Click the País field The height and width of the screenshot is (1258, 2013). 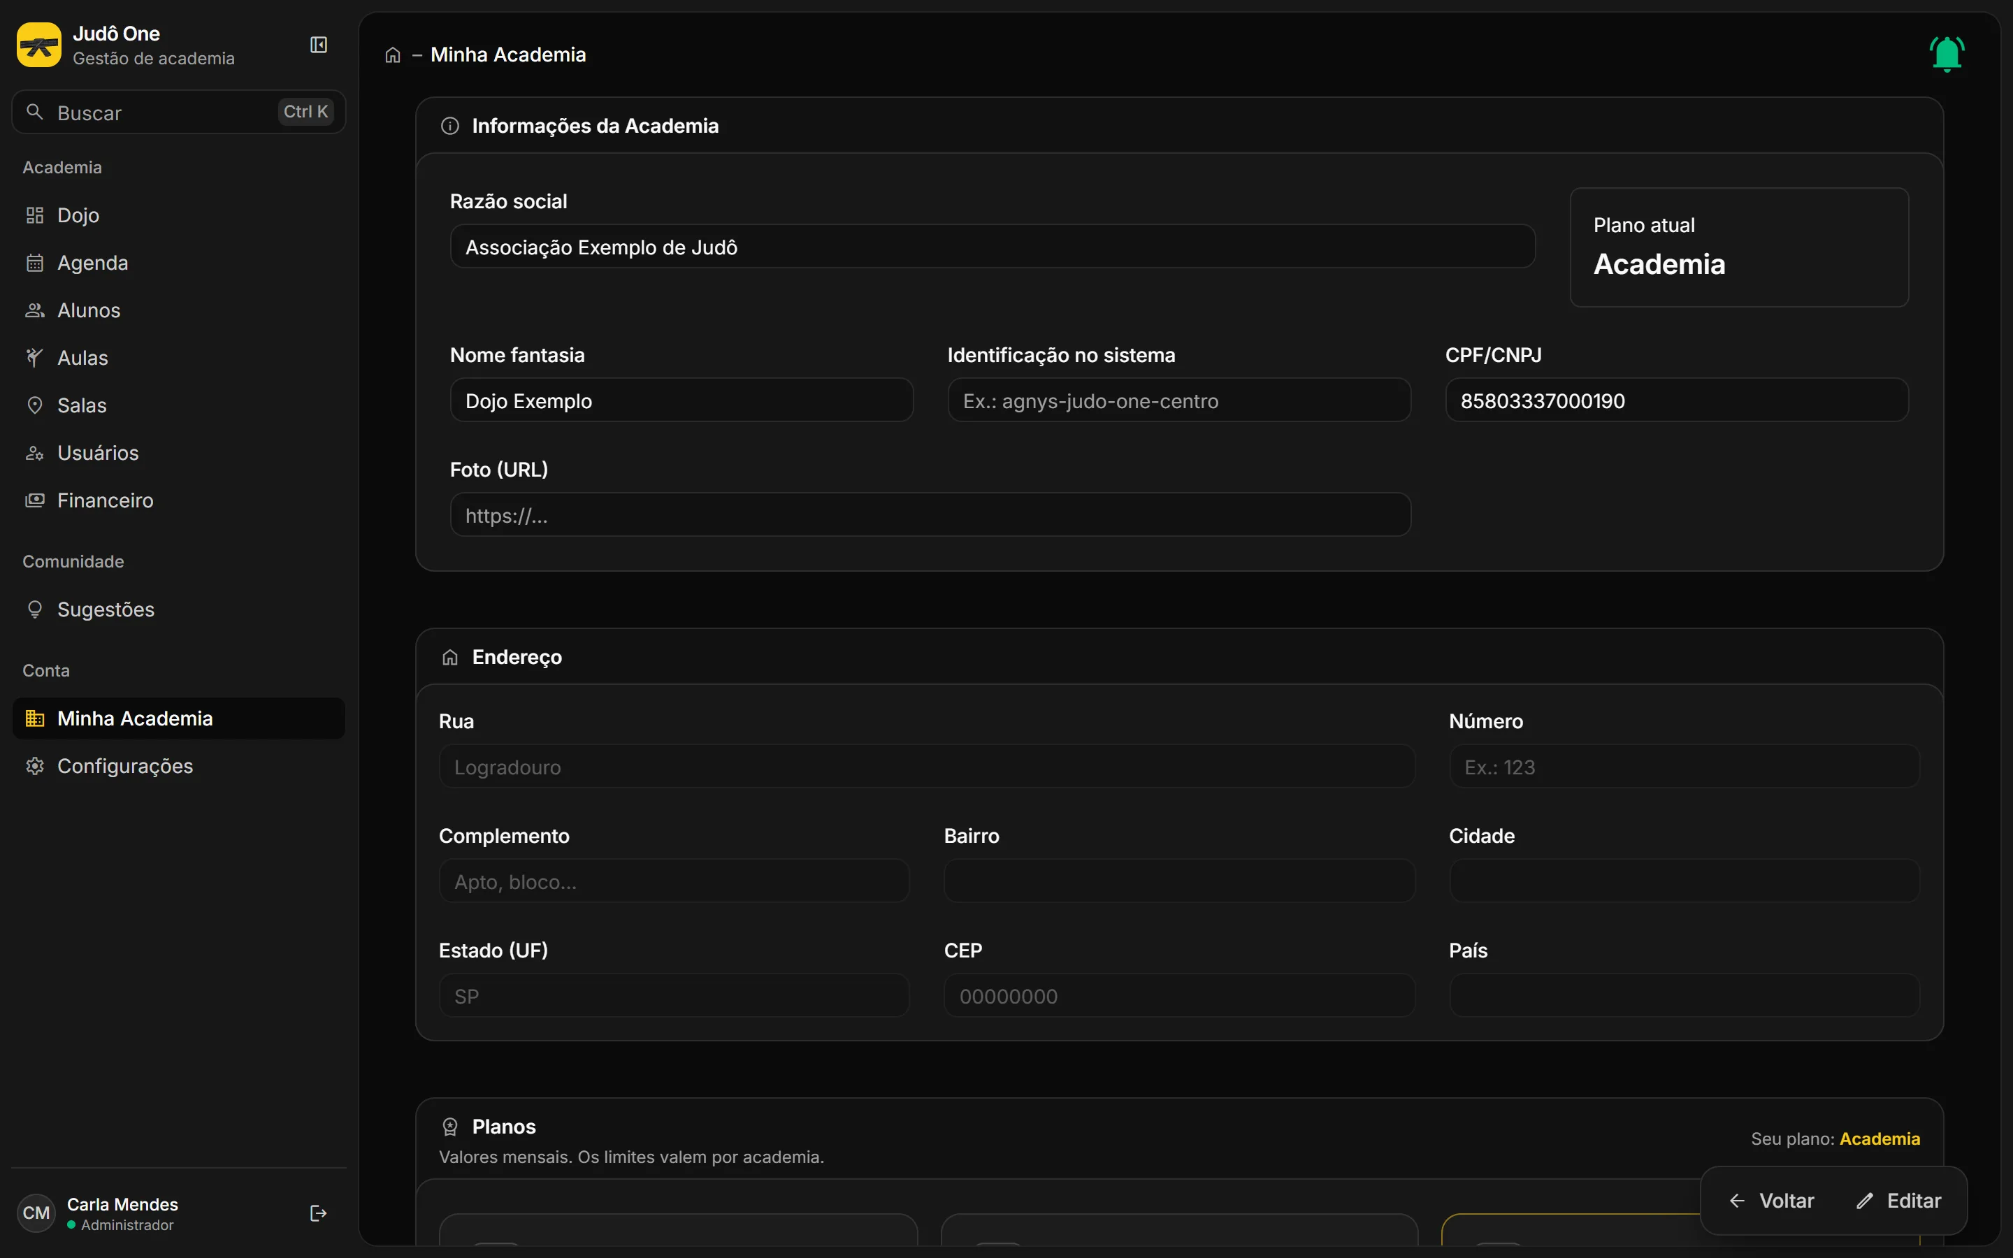tap(1684, 995)
